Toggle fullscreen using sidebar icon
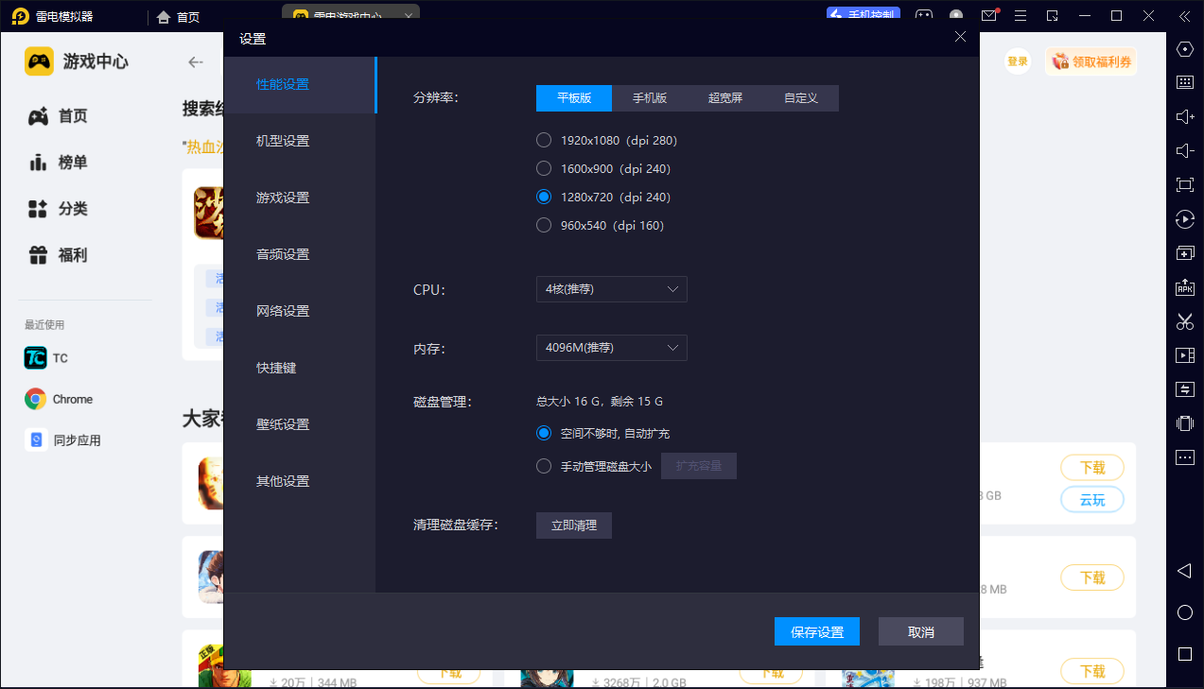 click(x=1184, y=184)
